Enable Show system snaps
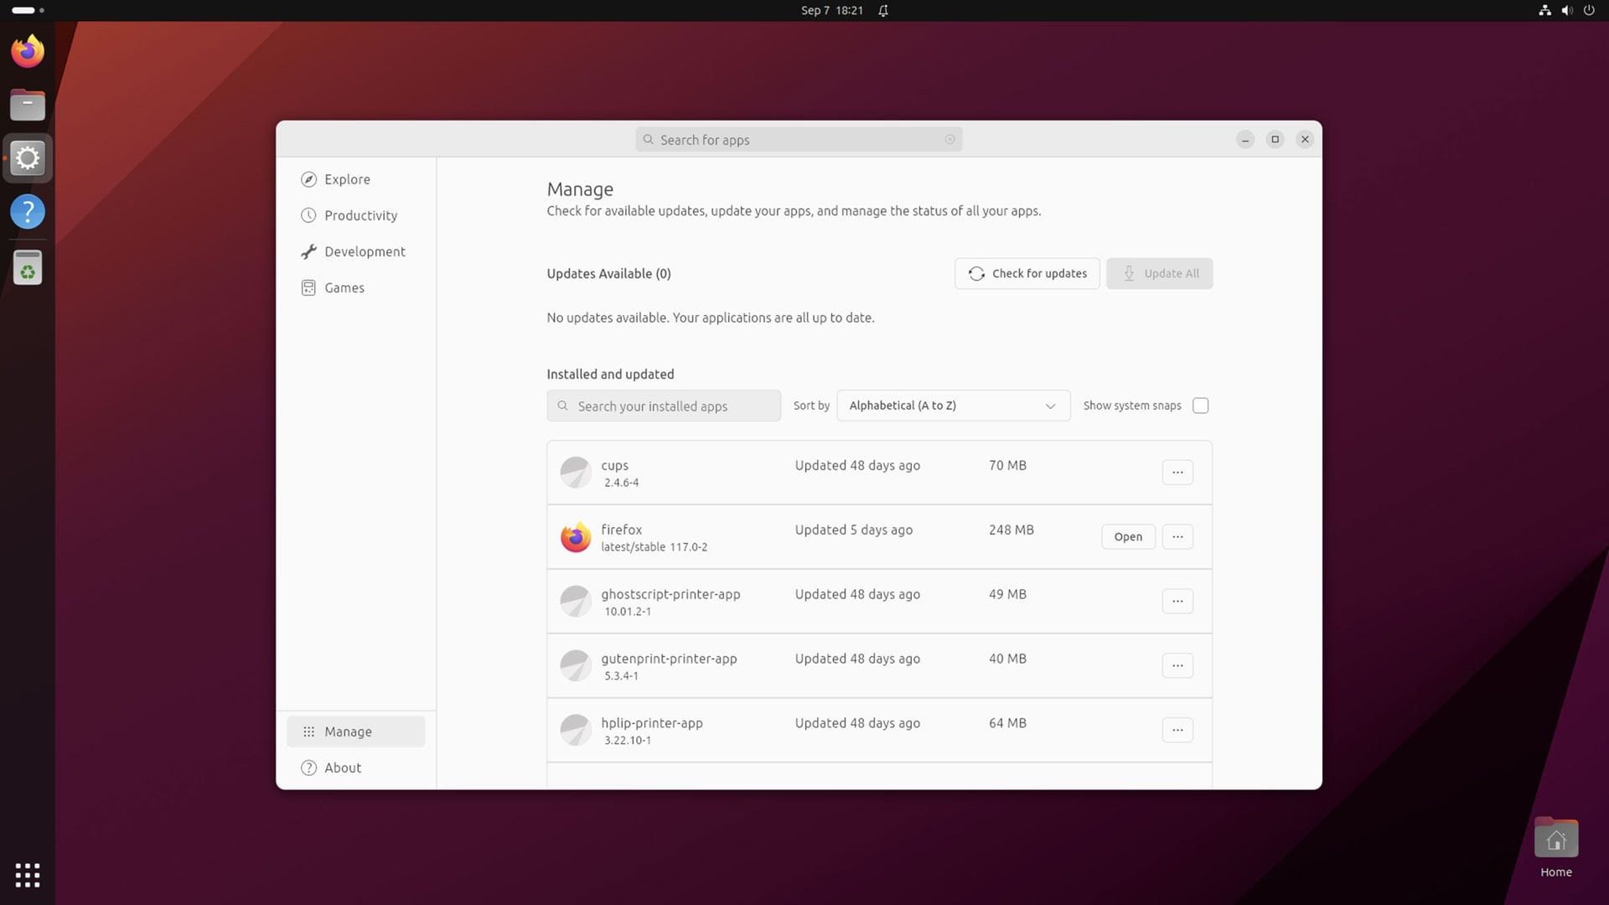The image size is (1609, 905). [x=1200, y=406]
